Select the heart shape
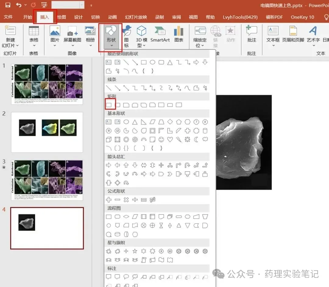The width and height of the screenshot is (329, 287). point(170,139)
